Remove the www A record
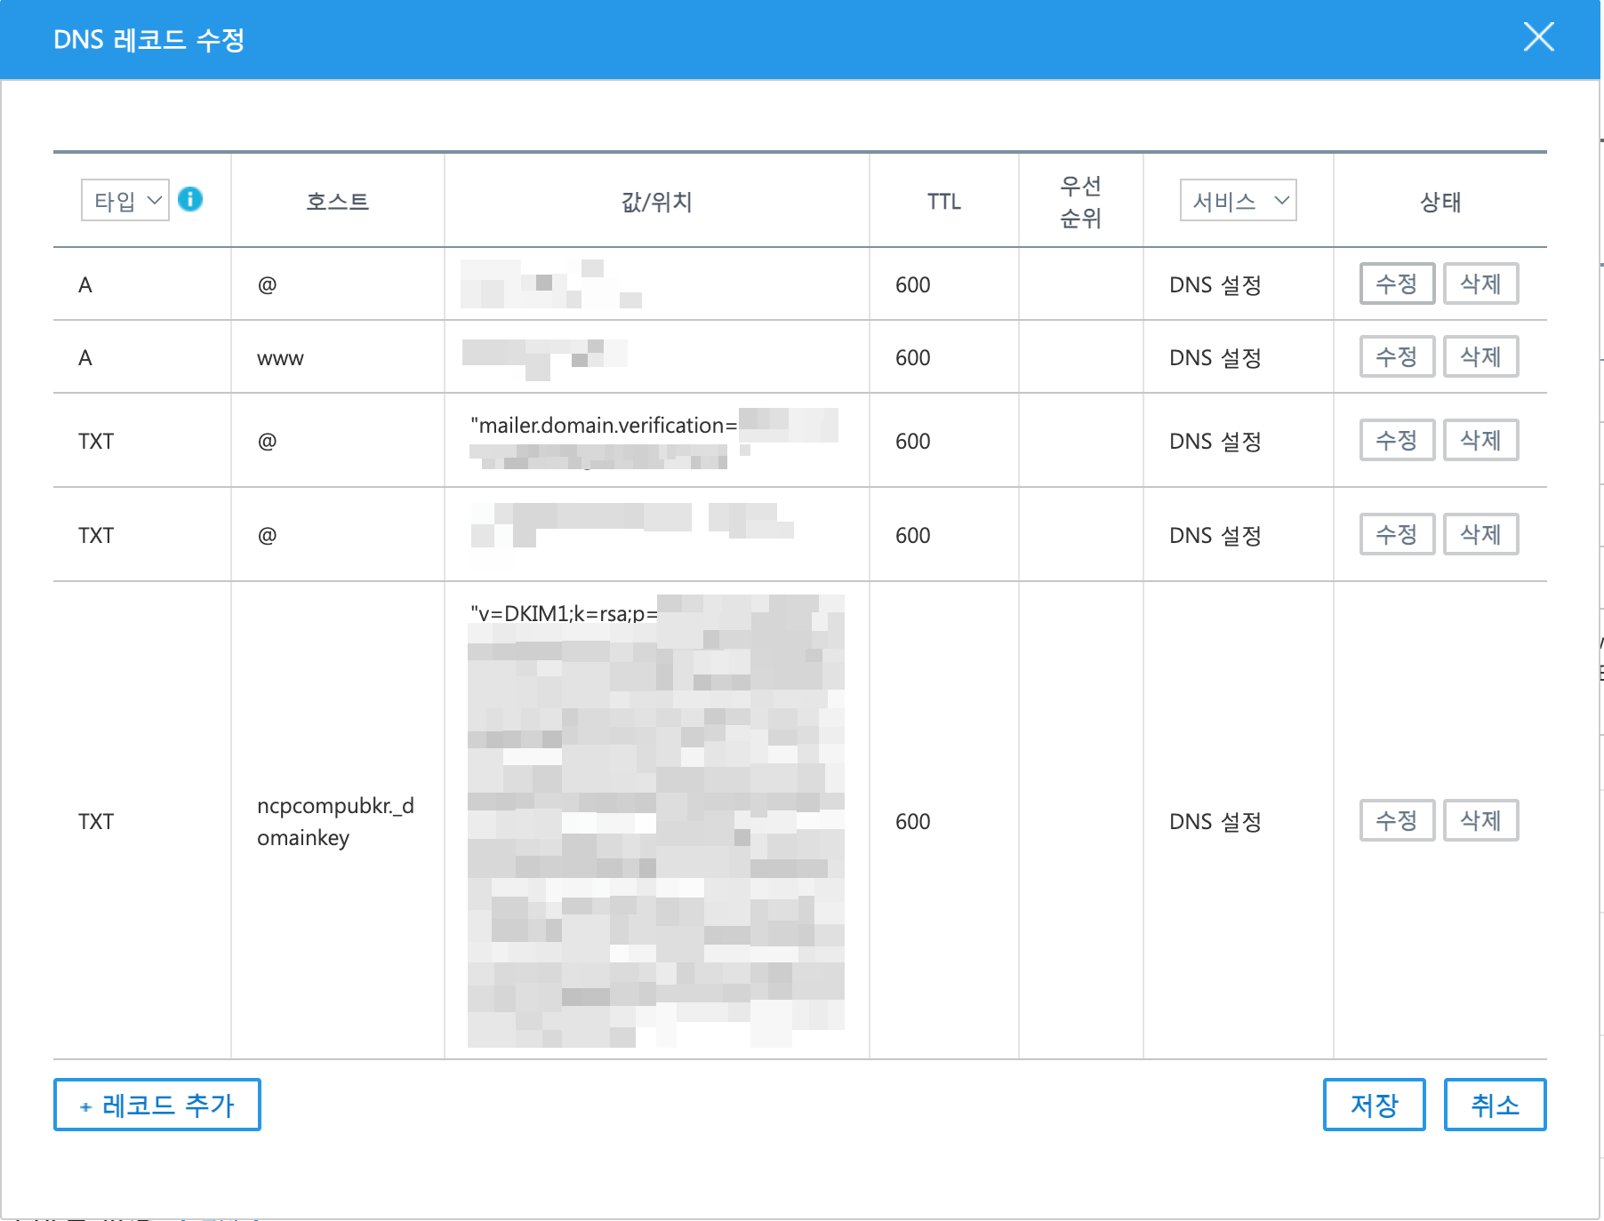 click(1480, 357)
